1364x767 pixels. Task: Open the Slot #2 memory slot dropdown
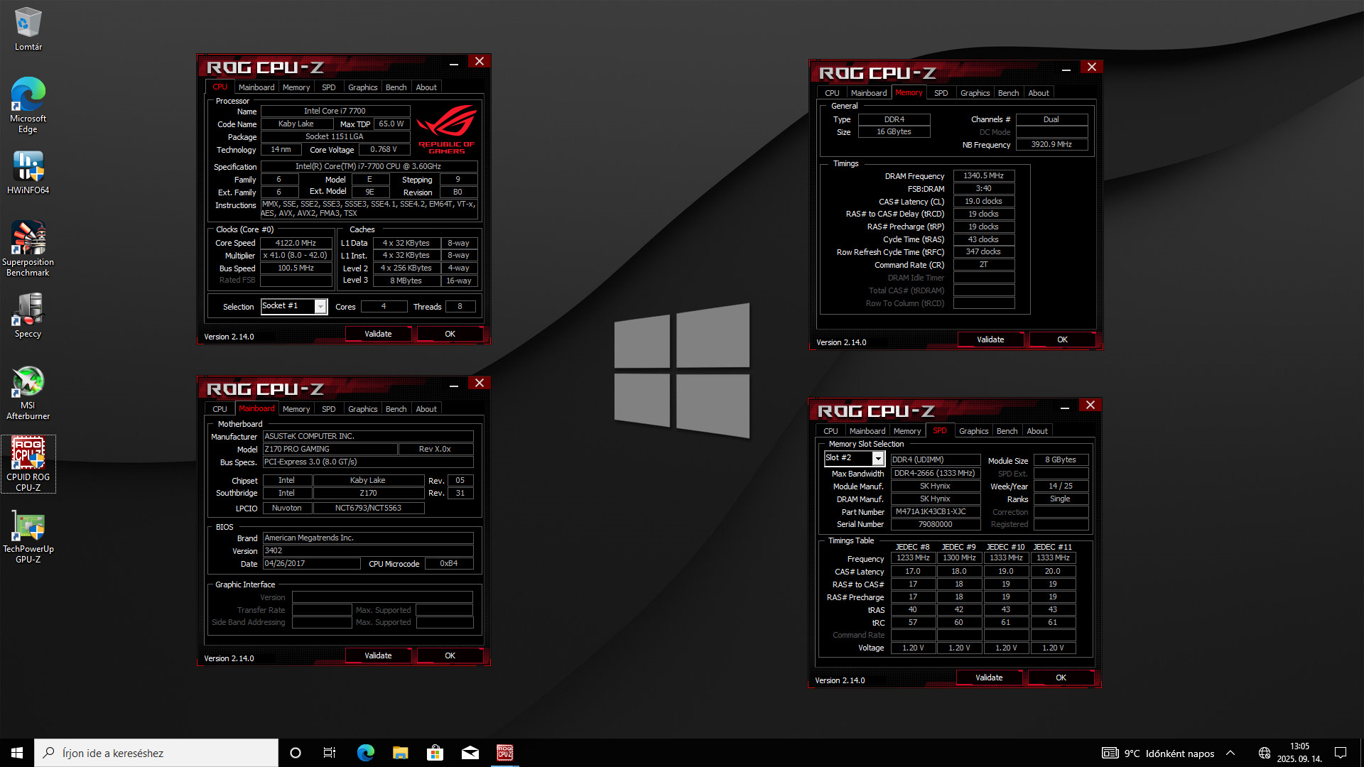pyautogui.click(x=878, y=459)
